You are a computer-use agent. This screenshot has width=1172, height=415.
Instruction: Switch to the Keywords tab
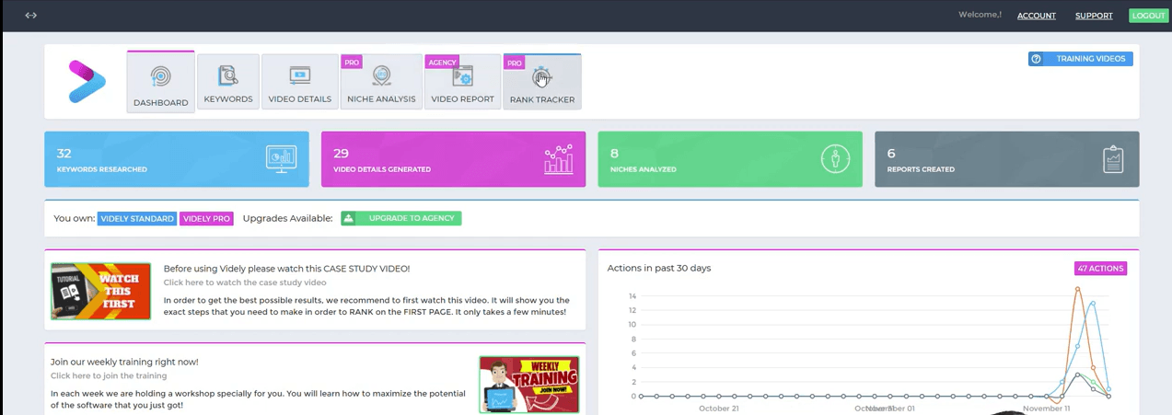pos(228,83)
